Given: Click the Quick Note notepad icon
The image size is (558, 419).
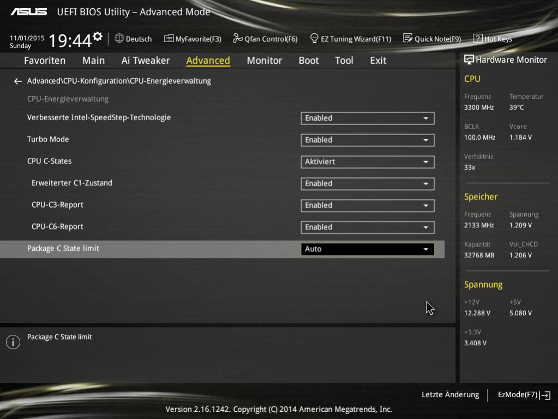Looking at the screenshot, I should point(407,38).
